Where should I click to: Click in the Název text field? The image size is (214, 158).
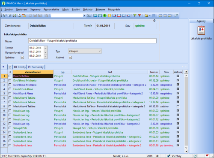92,41
